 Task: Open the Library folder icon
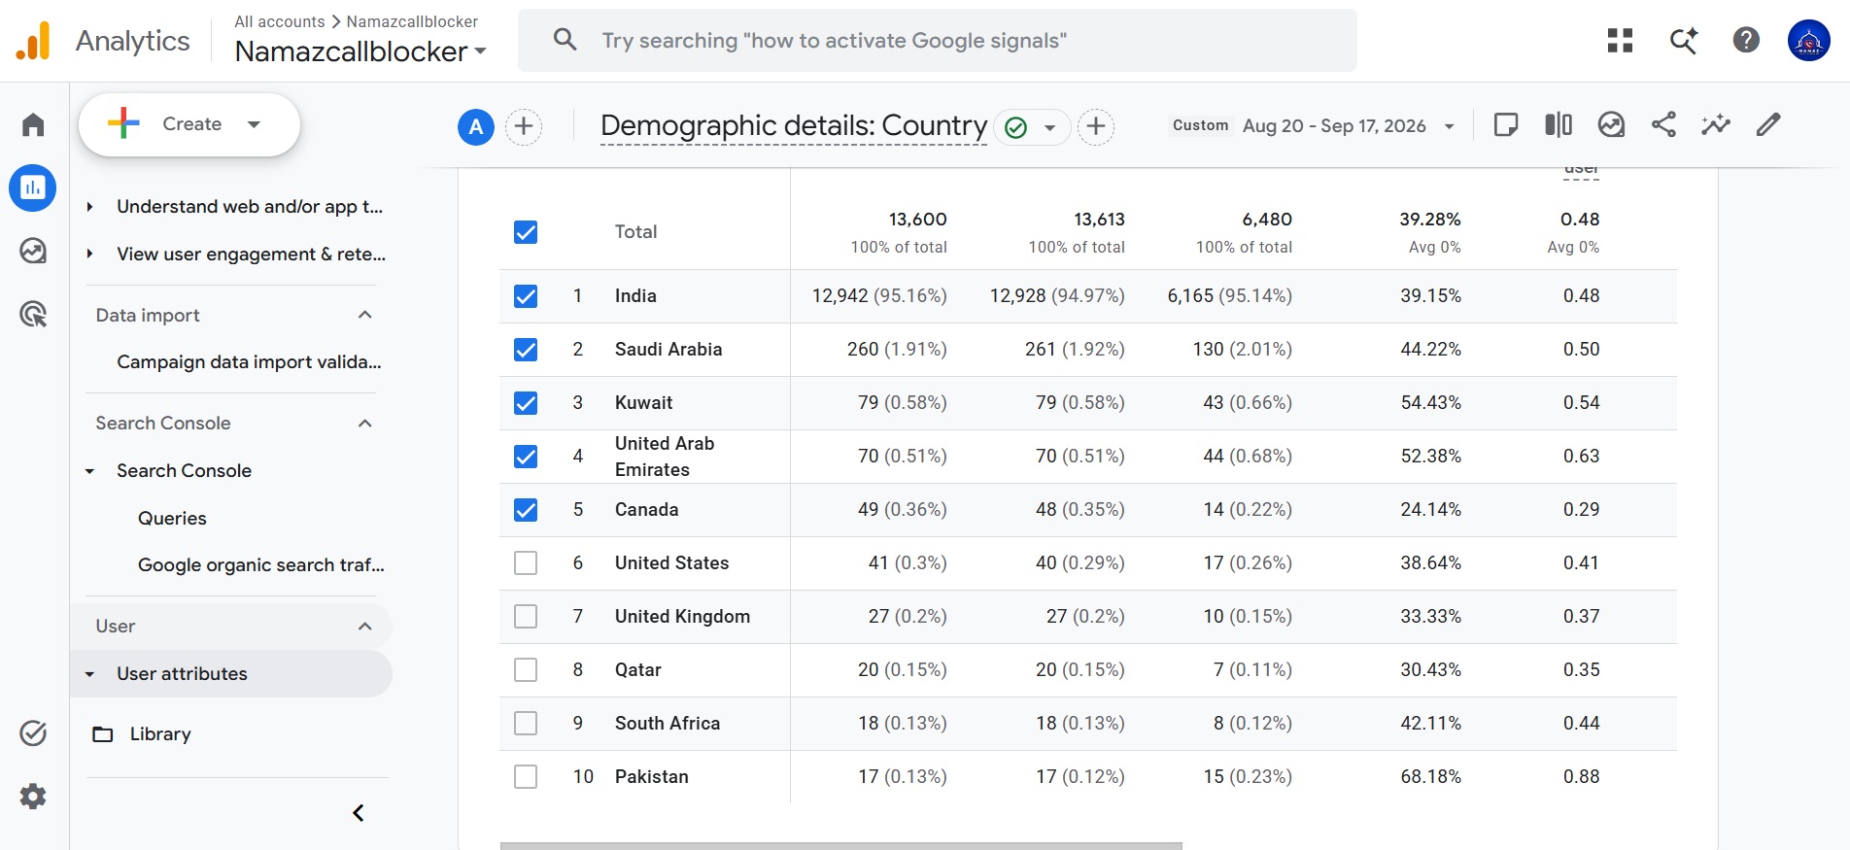coord(103,734)
